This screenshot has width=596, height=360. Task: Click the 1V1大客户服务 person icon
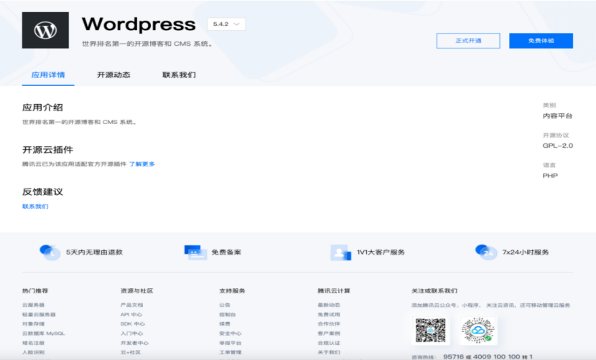[340, 252]
